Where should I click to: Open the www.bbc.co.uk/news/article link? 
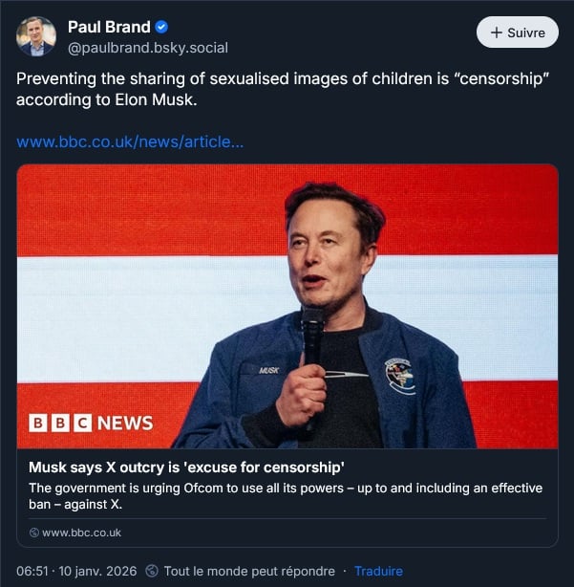coord(130,142)
